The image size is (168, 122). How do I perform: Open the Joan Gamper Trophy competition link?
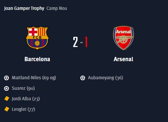24,9
